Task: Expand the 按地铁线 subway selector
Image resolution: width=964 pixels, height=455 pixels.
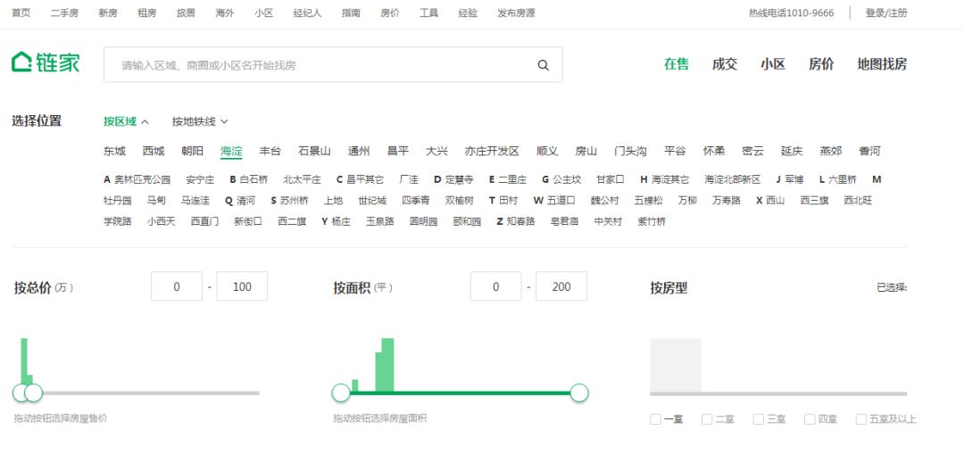Action: coord(200,121)
